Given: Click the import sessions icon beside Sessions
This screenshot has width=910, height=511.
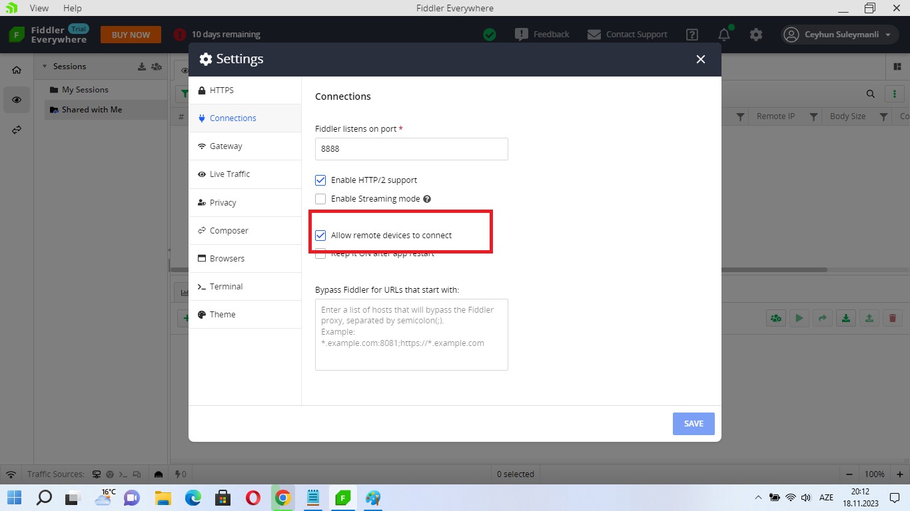Looking at the screenshot, I should (x=142, y=67).
